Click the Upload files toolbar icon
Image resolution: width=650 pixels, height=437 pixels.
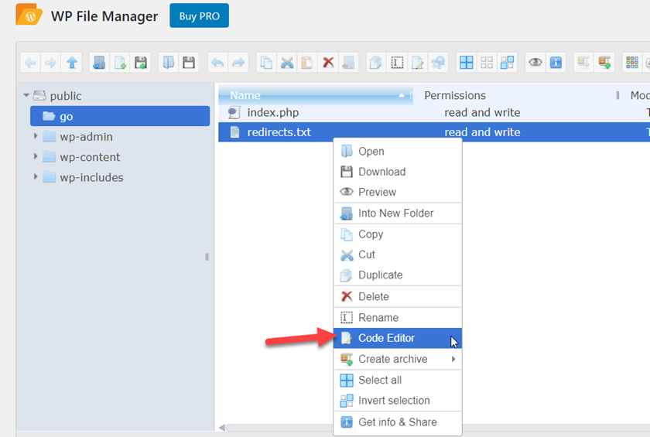[141, 63]
